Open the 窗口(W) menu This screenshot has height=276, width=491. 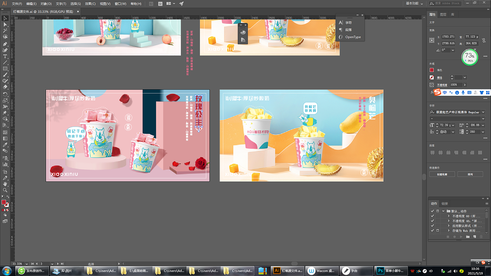120,3
